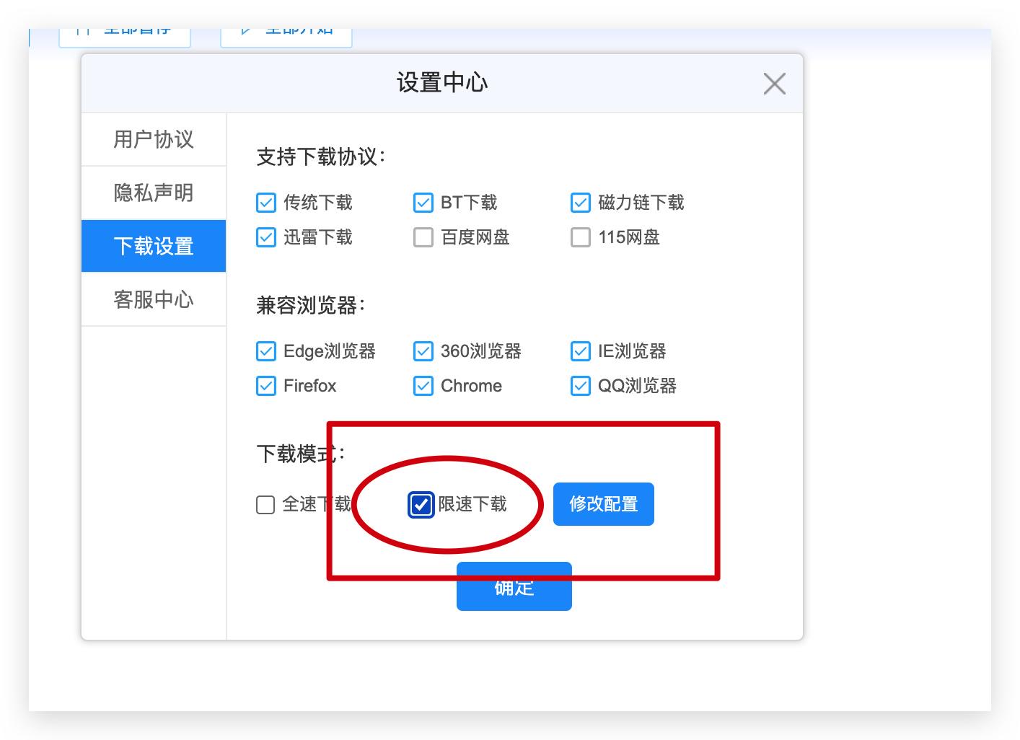Disable Chrome compatibility

click(x=423, y=386)
